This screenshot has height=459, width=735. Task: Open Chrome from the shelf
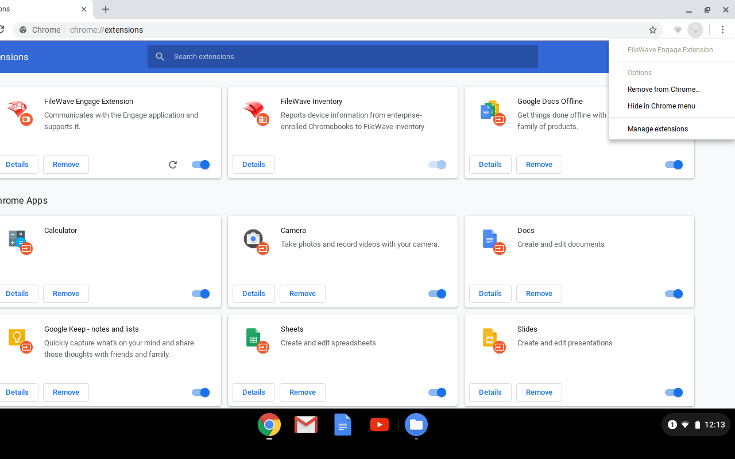point(269,425)
